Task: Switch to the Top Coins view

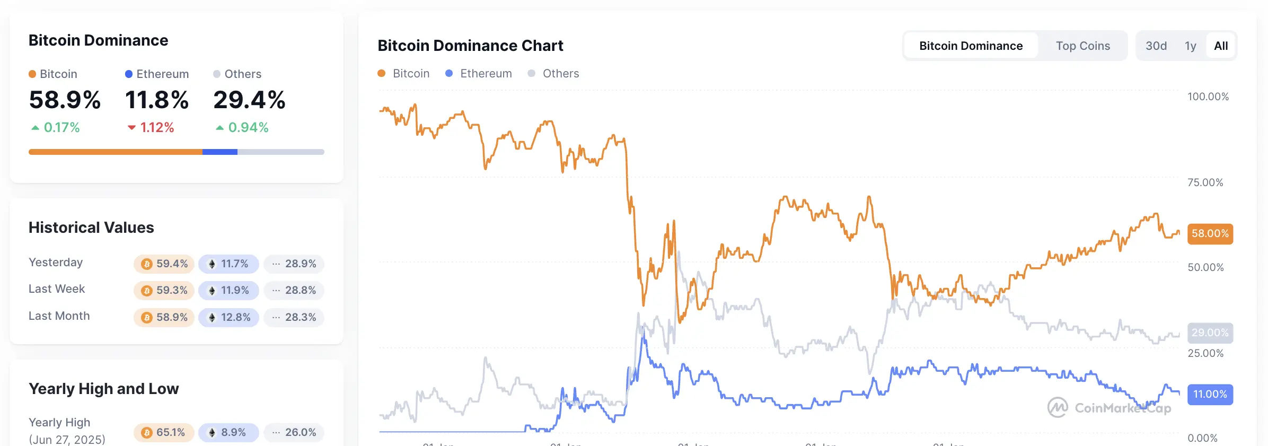Action: tap(1082, 46)
